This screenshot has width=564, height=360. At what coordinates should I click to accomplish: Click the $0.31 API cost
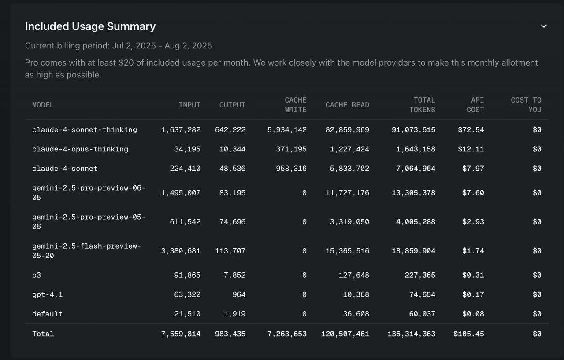[473, 275]
